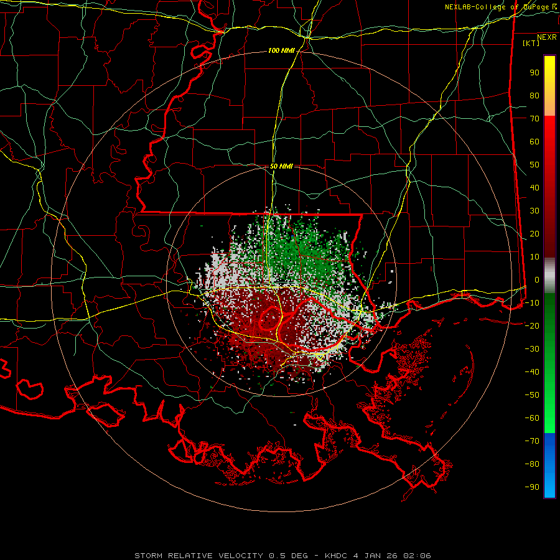Click the 70 value on the velocity scale
560x560 pixels.
pyautogui.click(x=534, y=119)
